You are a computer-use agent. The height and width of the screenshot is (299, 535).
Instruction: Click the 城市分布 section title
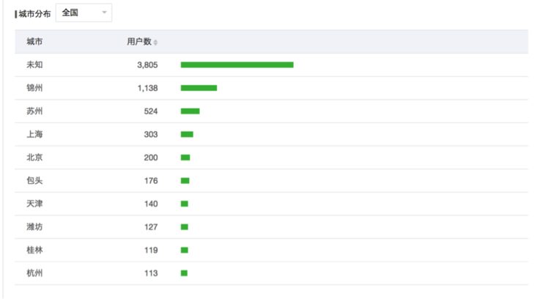34,14
